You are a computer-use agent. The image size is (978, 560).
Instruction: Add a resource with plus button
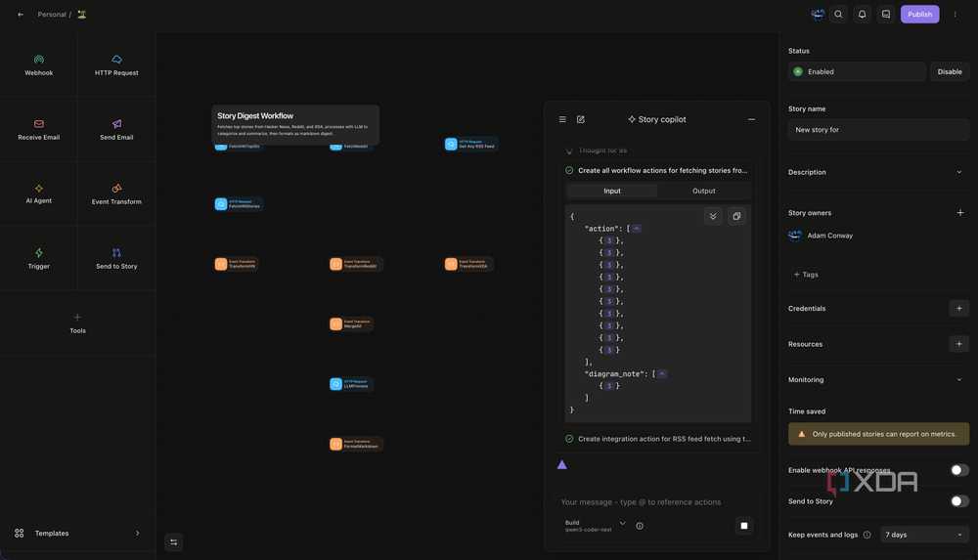coord(959,344)
